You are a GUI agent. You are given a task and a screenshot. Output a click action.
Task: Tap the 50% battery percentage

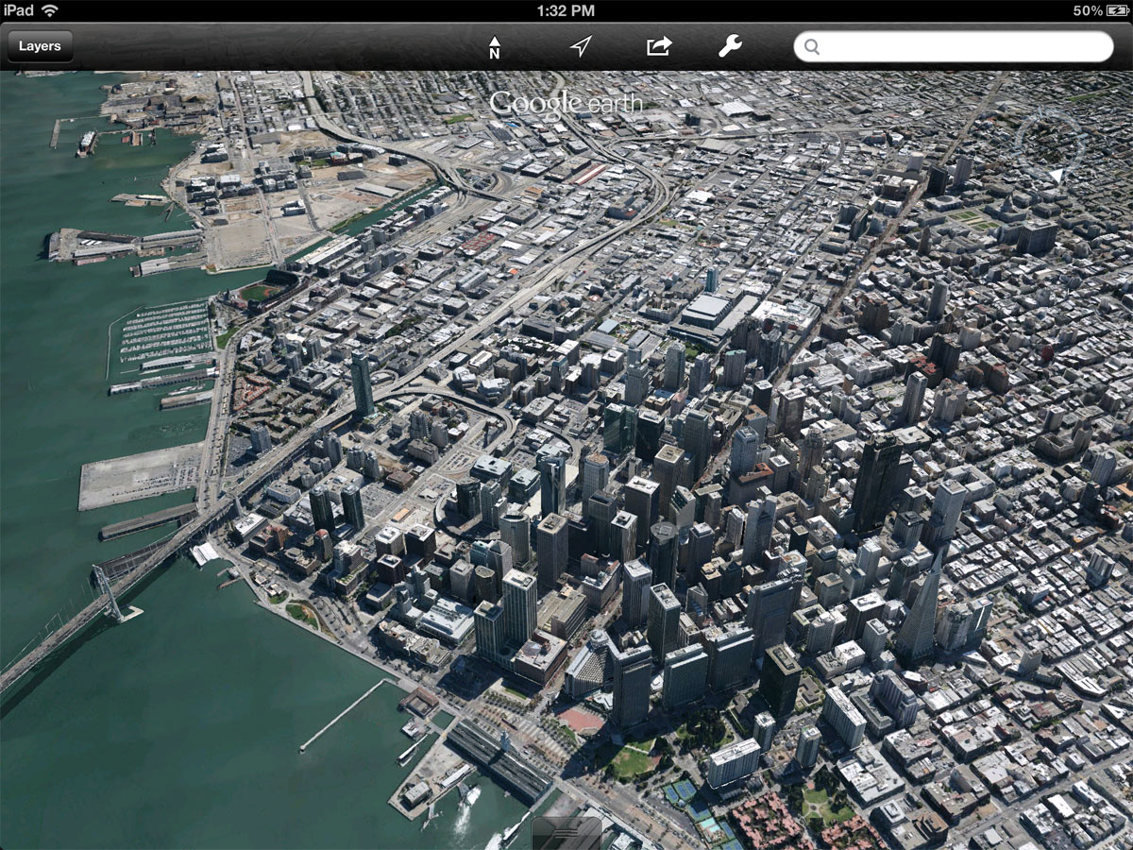[1088, 10]
